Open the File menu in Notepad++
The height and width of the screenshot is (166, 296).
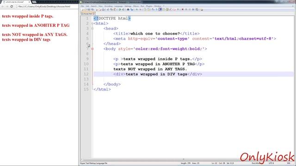pos(82,6)
